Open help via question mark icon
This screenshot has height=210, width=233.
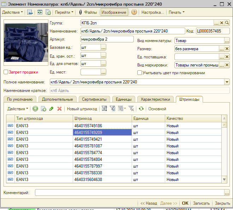(134, 12)
